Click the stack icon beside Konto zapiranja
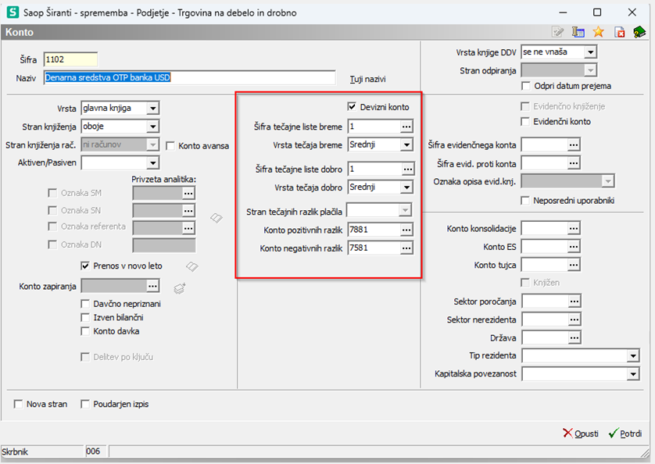The height and width of the screenshot is (464, 655). [x=180, y=288]
